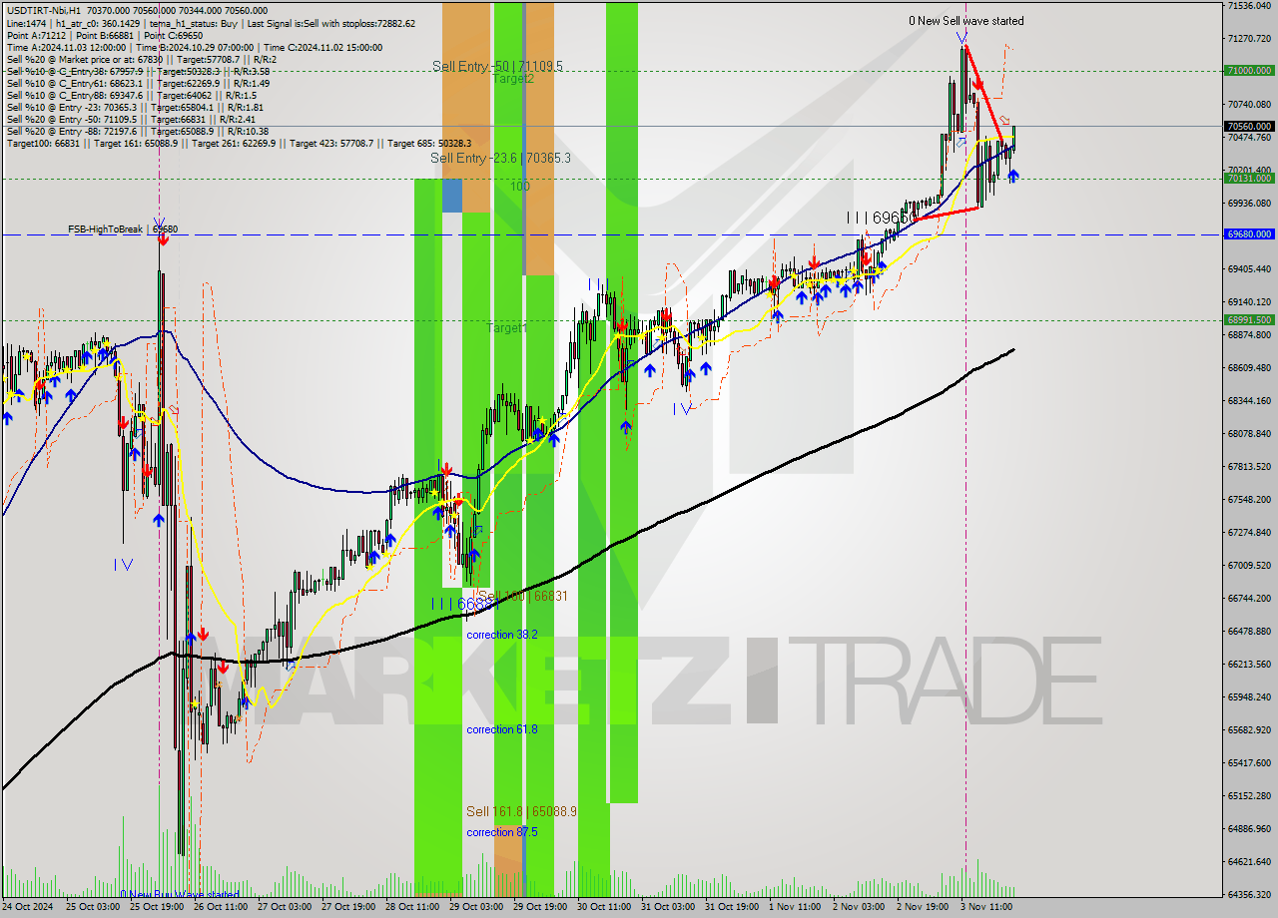
Task: Click the '30 Oct 11:00' time label
Action: click(x=605, y=907)
